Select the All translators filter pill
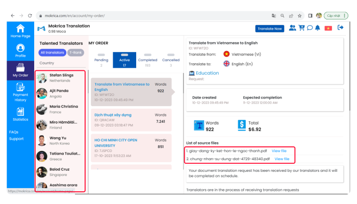Image resolution: width=357 pixels, height=204 pixels. (52, 53)
